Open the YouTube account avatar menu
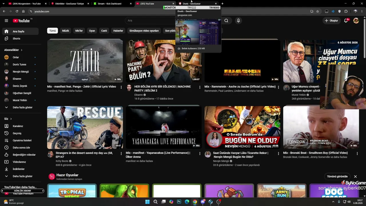The image size is (366, 206). (356, 21)
